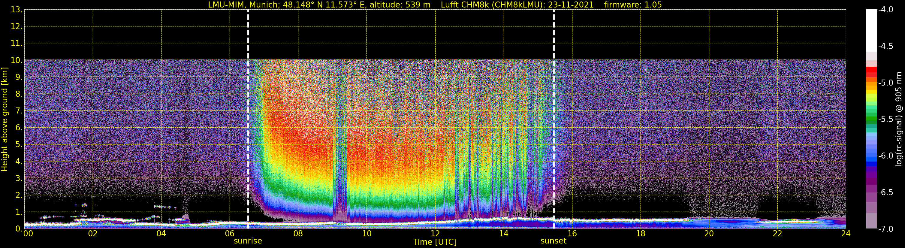Click the '3.' height tick label
Screen dimensions: 905x248
tap(19, 178)
